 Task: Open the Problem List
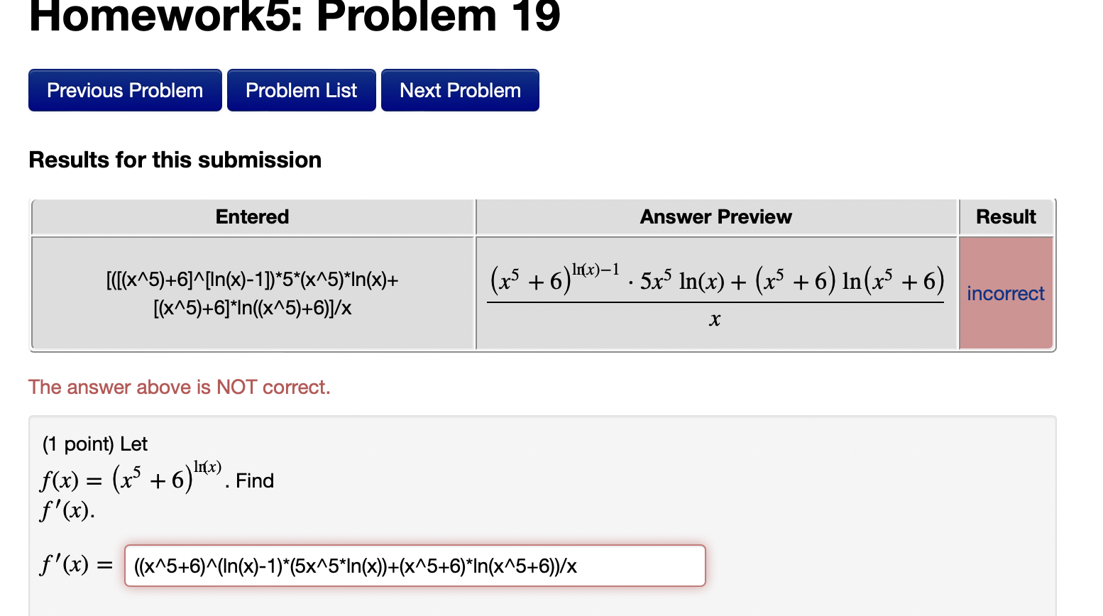coord(301,90)
